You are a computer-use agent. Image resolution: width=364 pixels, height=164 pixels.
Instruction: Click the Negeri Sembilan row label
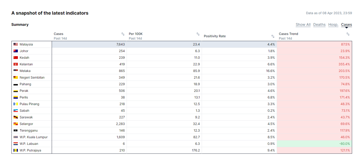click(x=32, y=77)
